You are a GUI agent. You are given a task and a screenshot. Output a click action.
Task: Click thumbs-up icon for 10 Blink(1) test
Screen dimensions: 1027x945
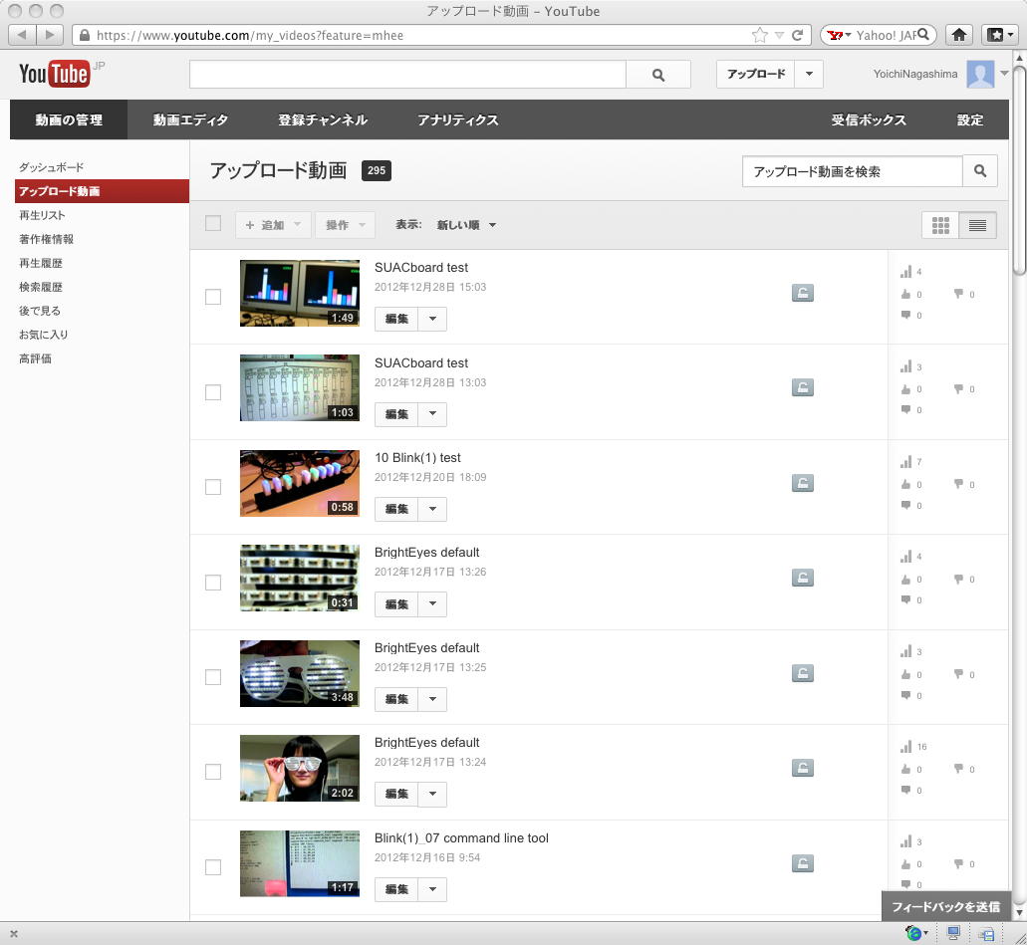tap(905, 484)
